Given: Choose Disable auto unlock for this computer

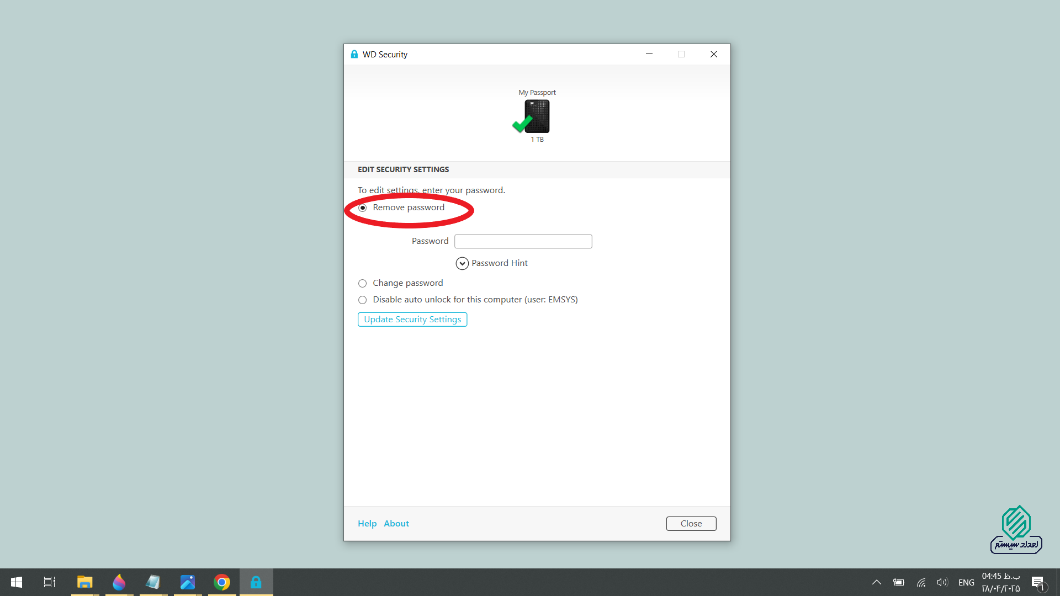Looking at the screenshot, I should pyautogui.click(x=362, y=300).
